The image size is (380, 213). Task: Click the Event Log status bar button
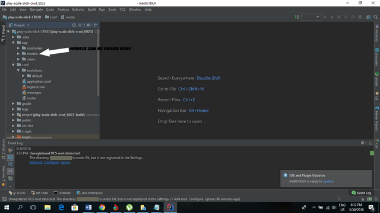point(362,193)
